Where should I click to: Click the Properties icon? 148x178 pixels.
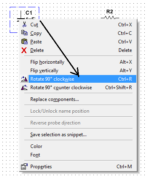coord(24,166)
